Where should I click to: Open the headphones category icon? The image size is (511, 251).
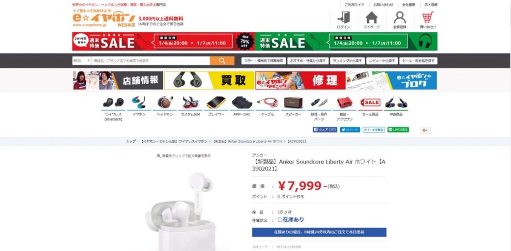click(165, 107)
